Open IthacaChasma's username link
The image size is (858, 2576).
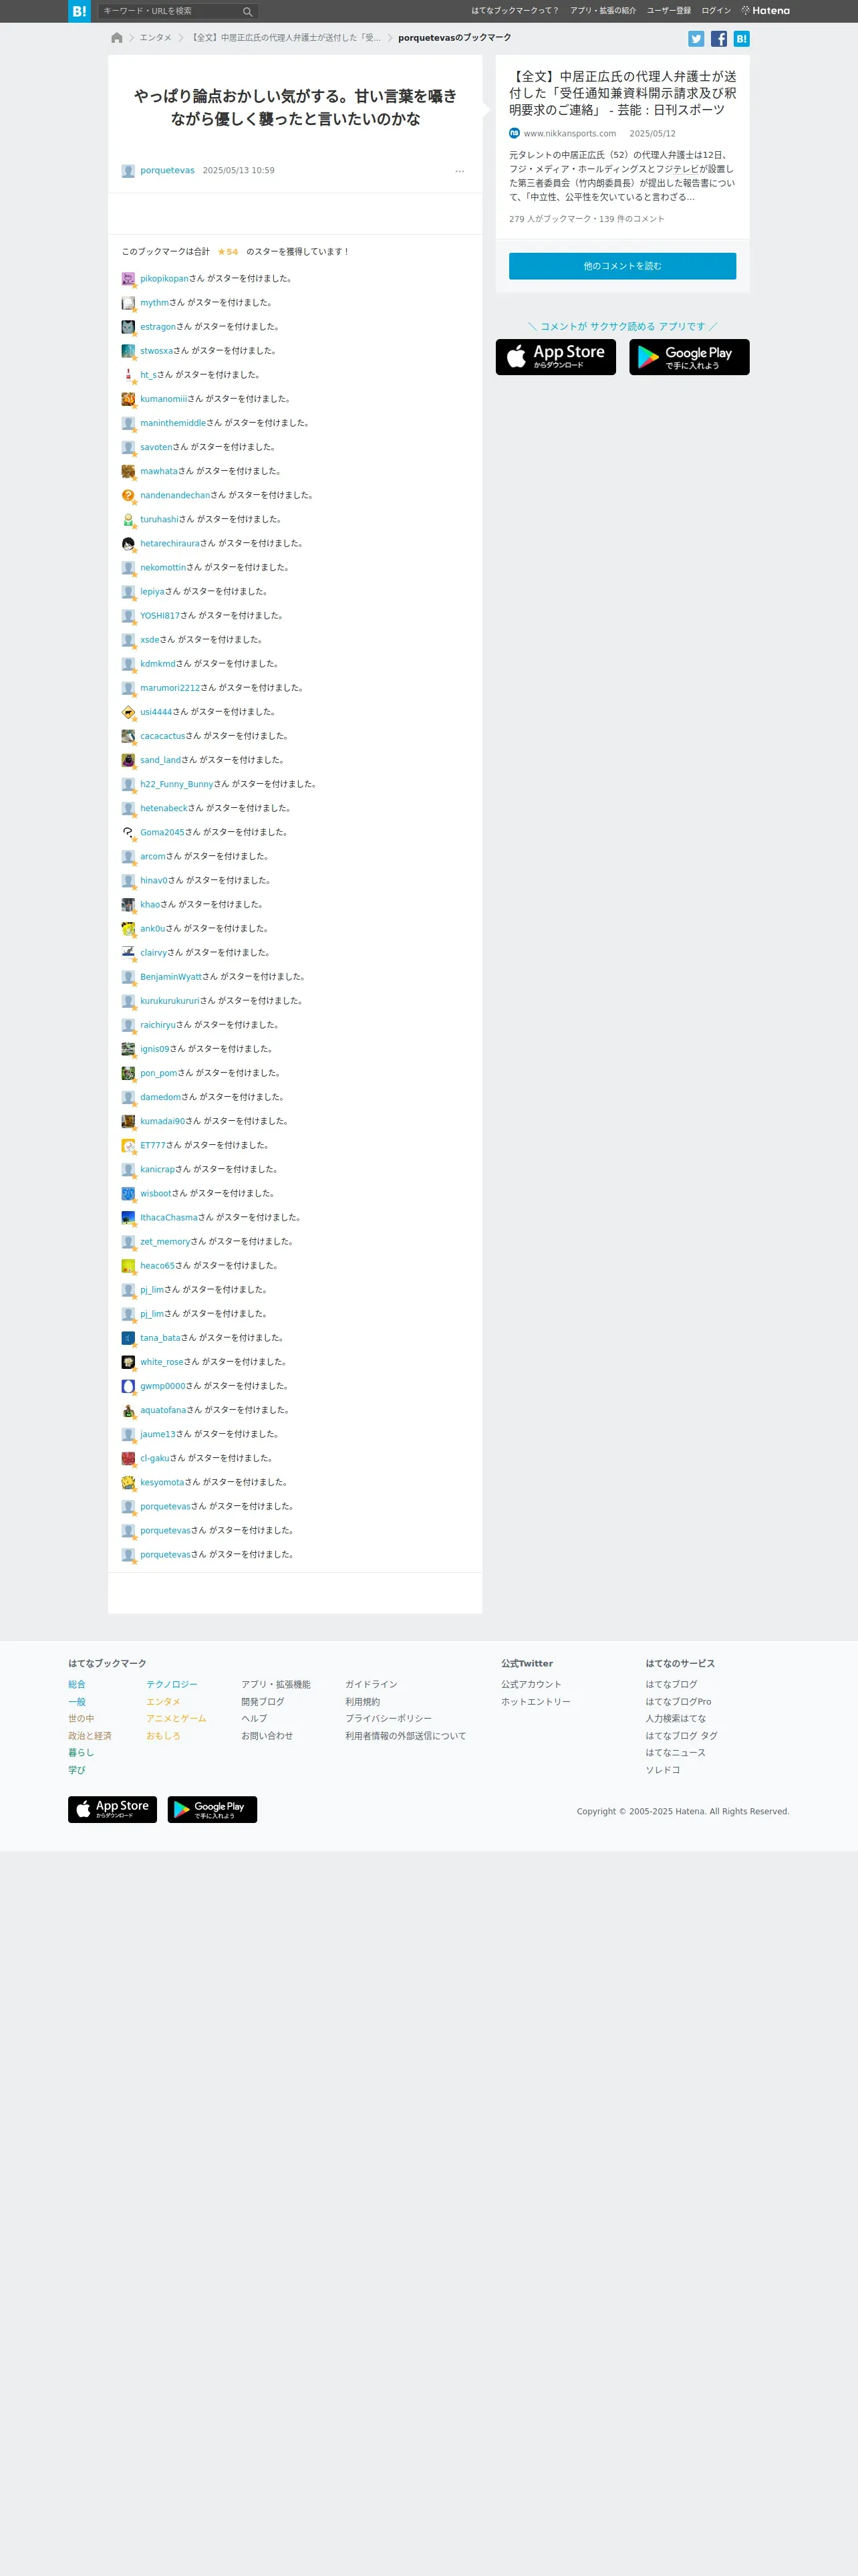[x=169, y=1218]
